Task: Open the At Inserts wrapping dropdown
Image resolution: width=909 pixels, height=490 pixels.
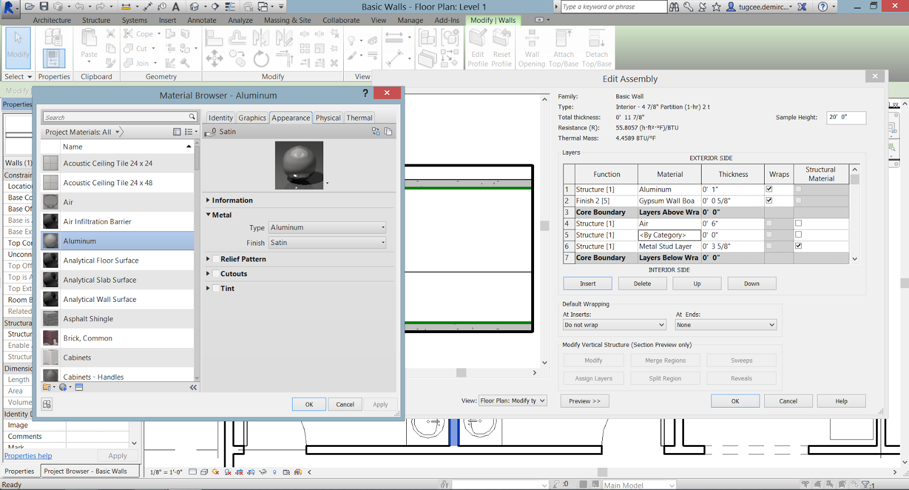Action: click(614, 325)
